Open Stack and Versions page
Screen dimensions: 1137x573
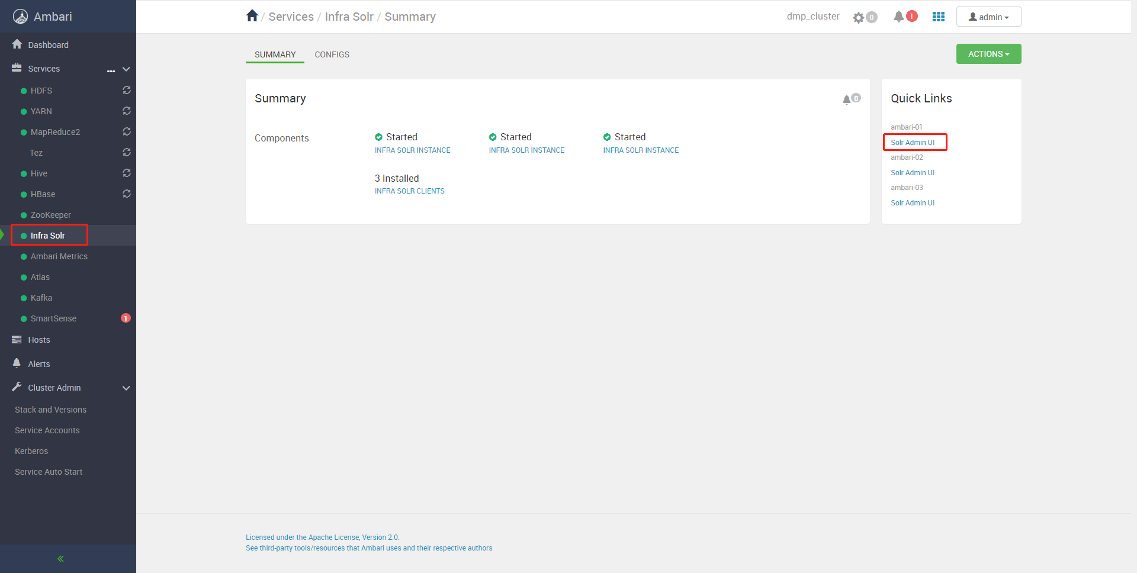50,410
